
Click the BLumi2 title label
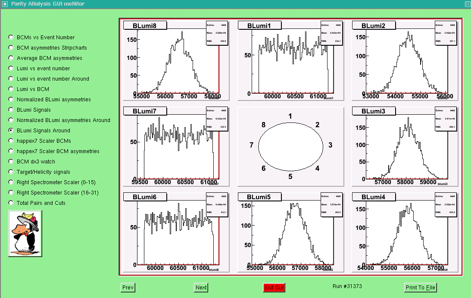(x=374, y=25)
